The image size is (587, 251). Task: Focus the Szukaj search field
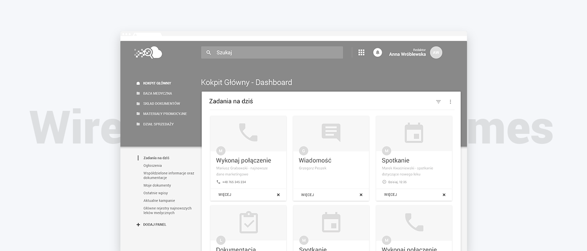tap(272, 52)
